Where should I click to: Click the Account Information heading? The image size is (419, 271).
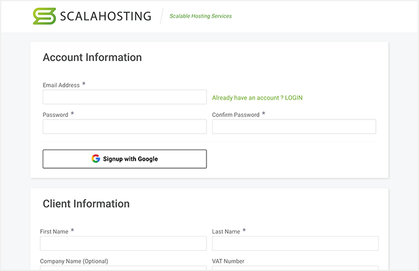pyautogui.click(x=92, y=57)
